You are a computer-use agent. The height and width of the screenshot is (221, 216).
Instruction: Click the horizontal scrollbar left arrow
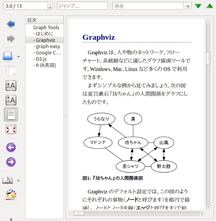tap(71, 214)
